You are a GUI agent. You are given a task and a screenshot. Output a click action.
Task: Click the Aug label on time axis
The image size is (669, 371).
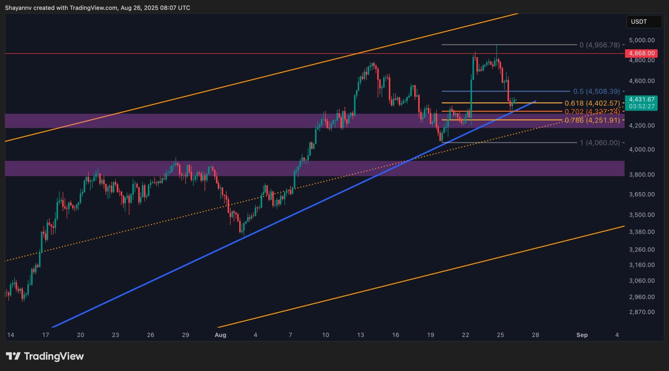tap(220, 335)
